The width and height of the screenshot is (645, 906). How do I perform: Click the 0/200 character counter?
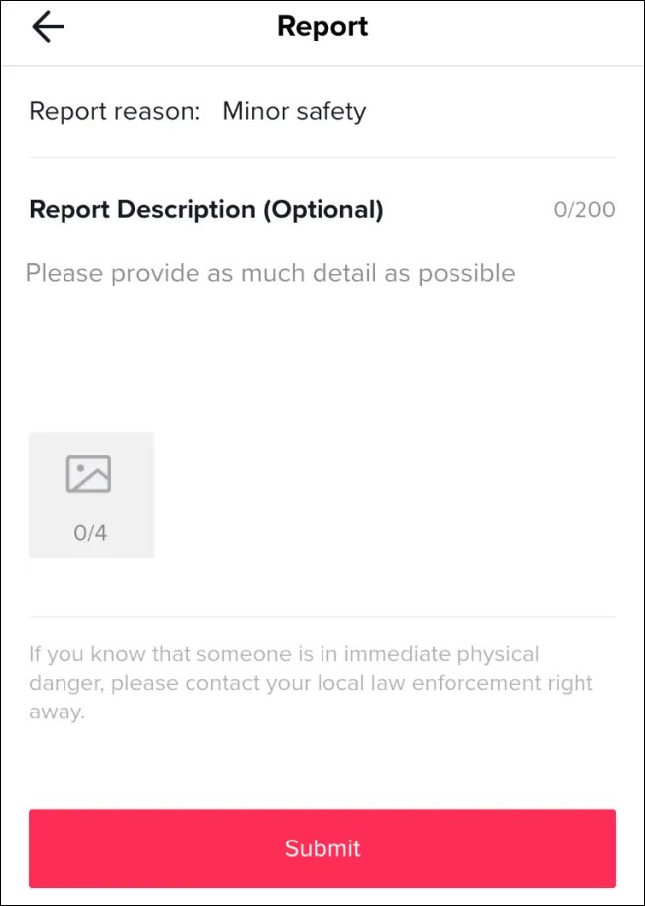tap(585, 209)
